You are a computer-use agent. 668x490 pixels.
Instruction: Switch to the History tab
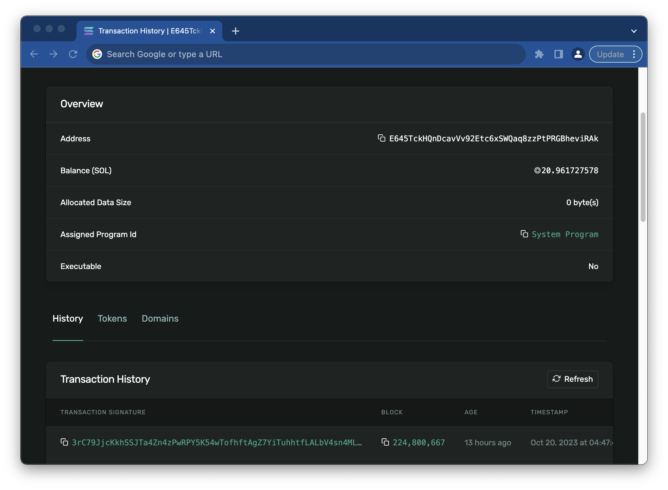(68, 319)
